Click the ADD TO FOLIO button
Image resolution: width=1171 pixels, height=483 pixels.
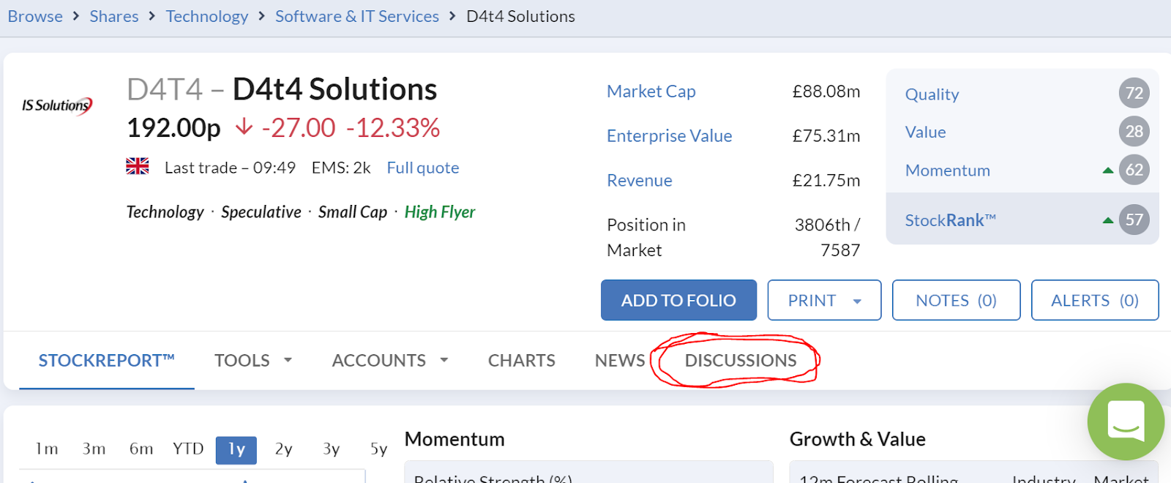pos(678,300)
